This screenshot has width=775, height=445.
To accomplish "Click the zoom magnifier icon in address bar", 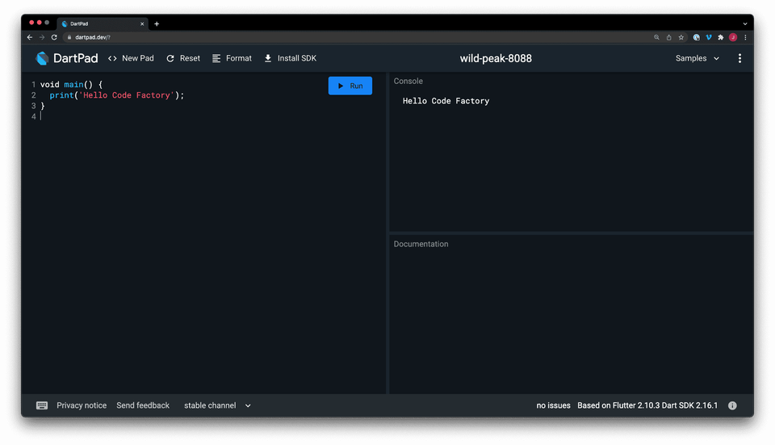I will [x=656, y=37].
